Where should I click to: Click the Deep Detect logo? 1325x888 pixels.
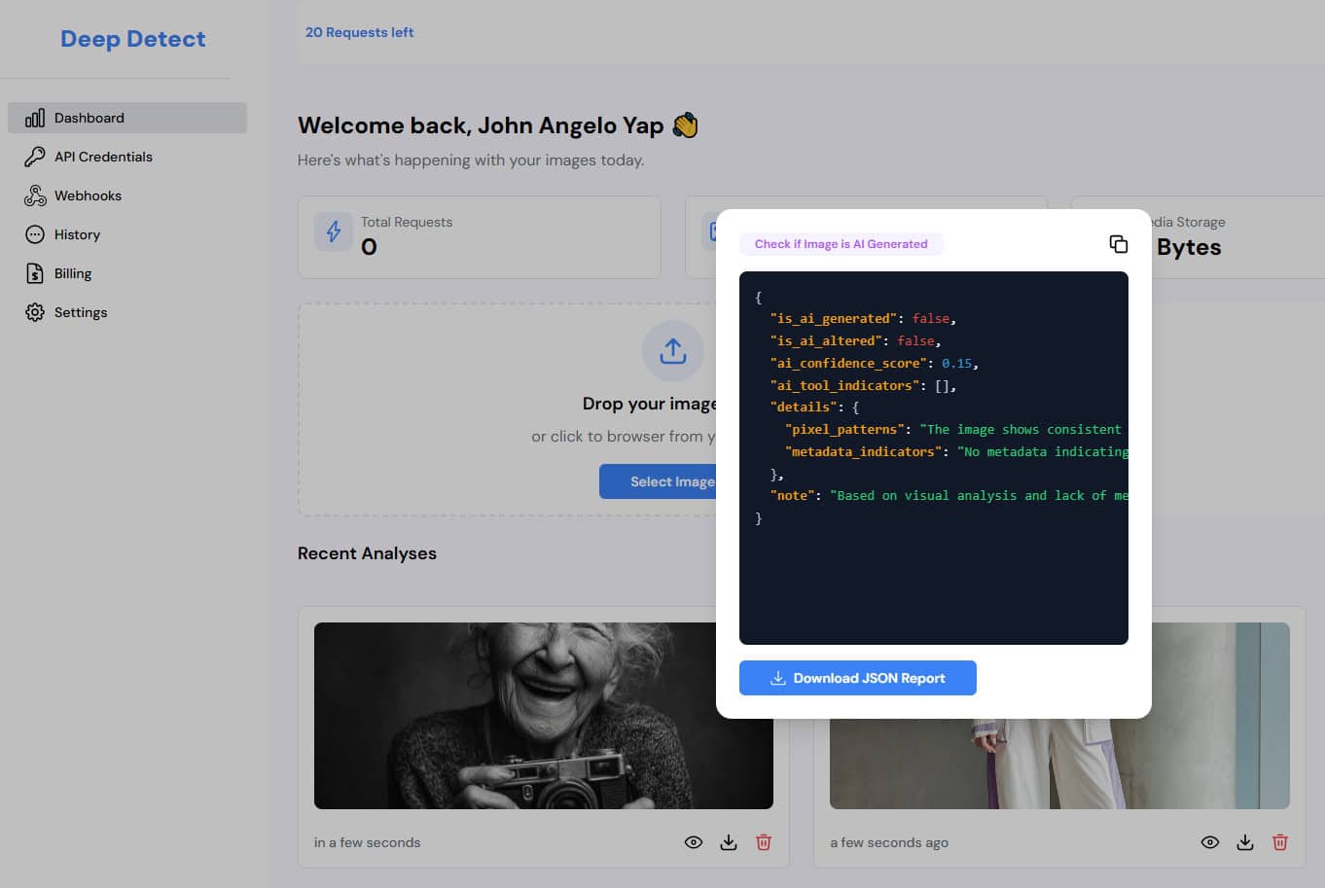click(x=133, y=39)
